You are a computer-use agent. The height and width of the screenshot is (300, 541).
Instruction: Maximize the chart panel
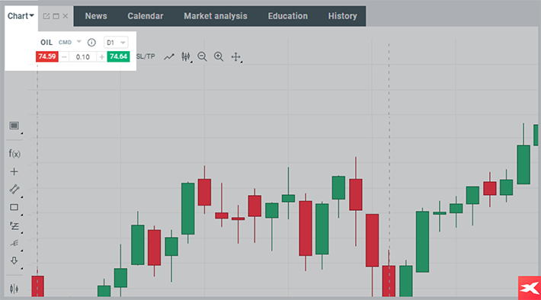click(x=56, y=16)
